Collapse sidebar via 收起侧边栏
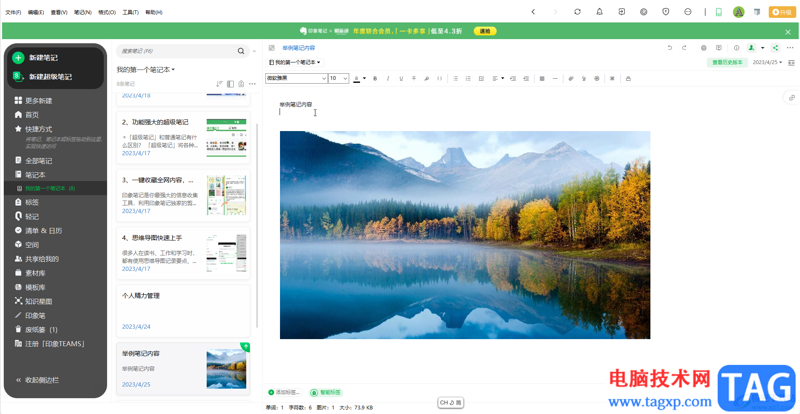Image resolution: width=800 pixels, height=414 pixels. pos(37,380)
